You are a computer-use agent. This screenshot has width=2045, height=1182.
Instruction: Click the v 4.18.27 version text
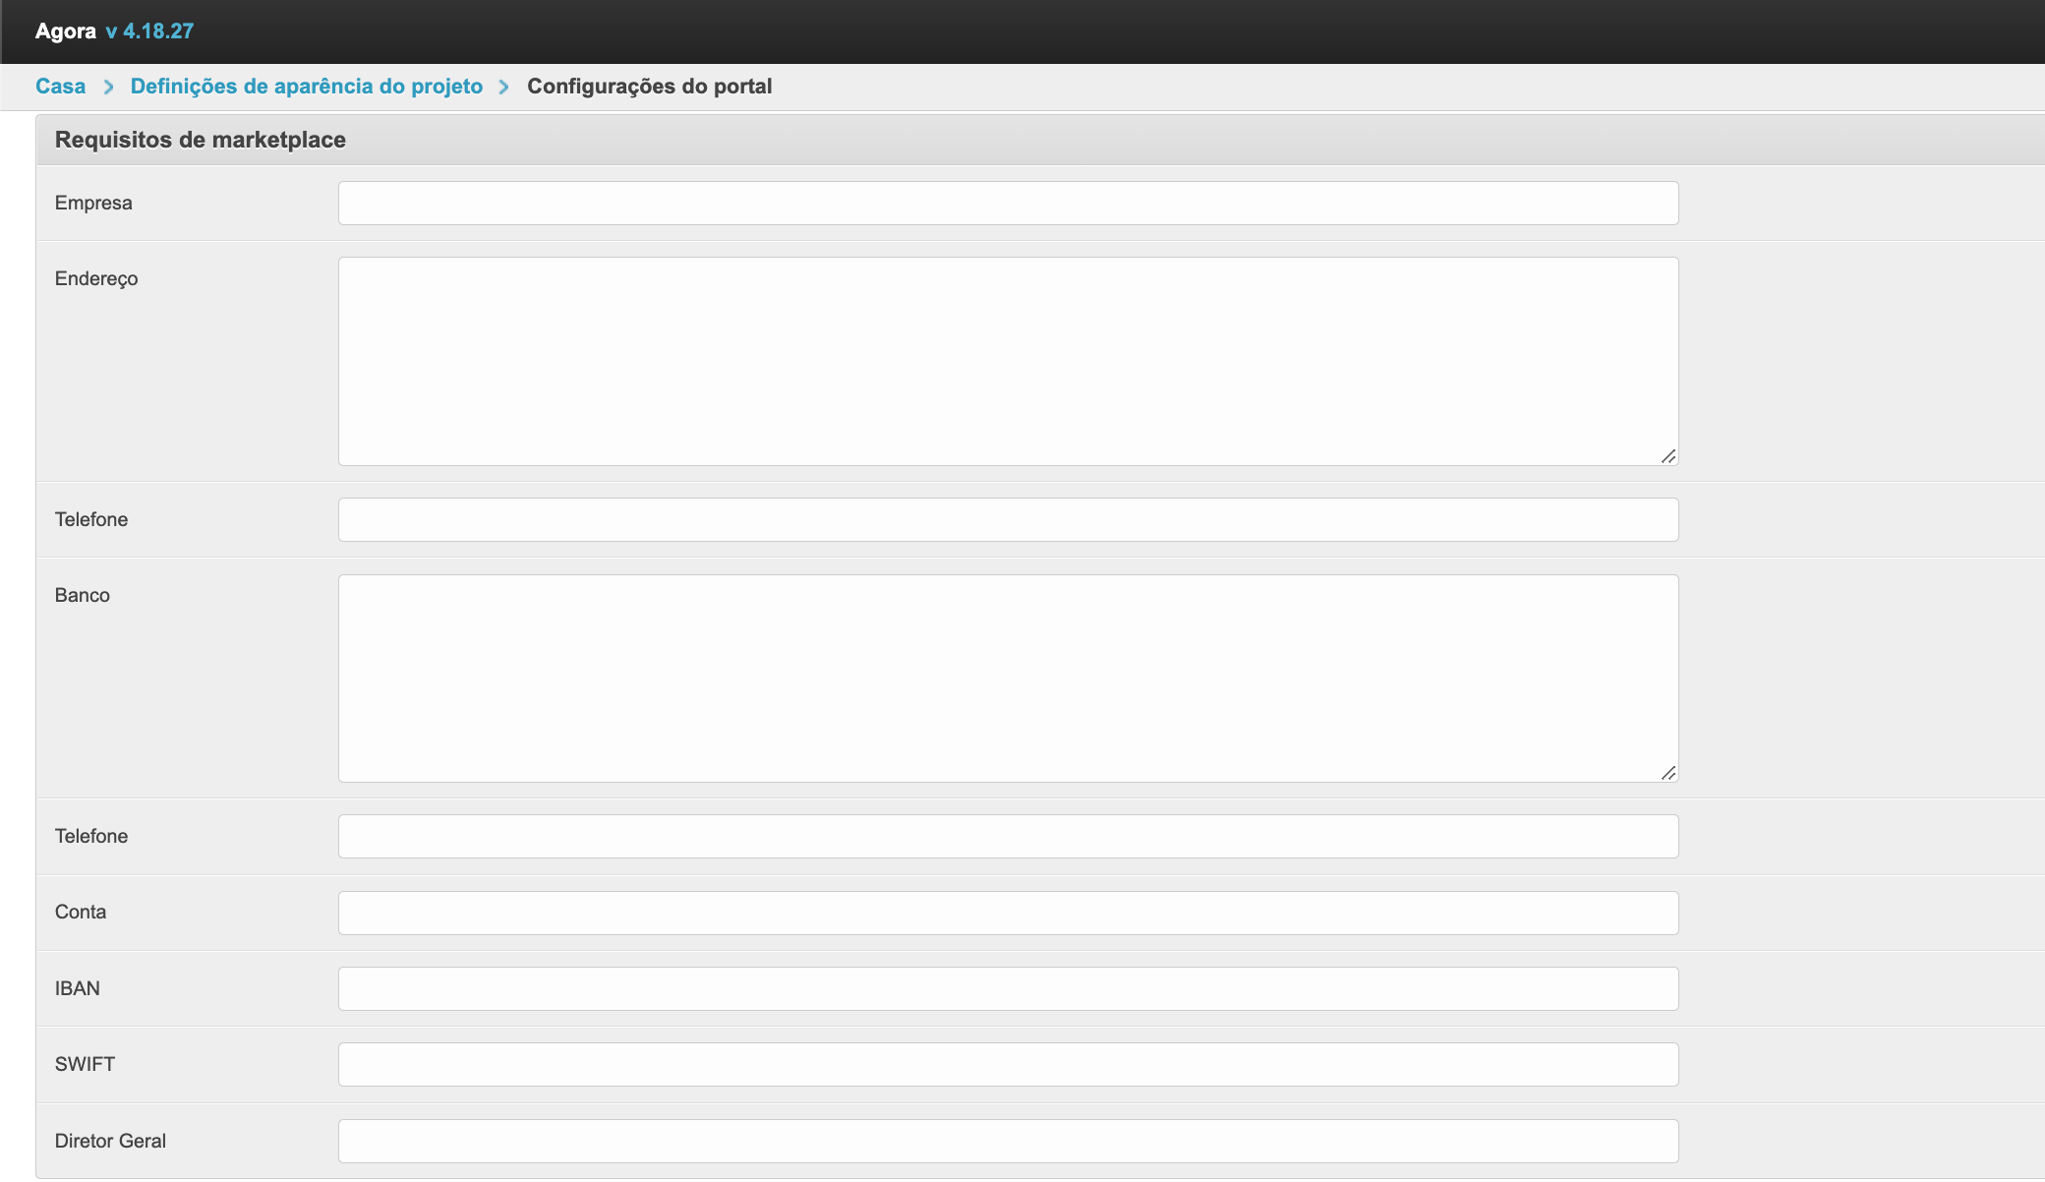click(149, 31)
